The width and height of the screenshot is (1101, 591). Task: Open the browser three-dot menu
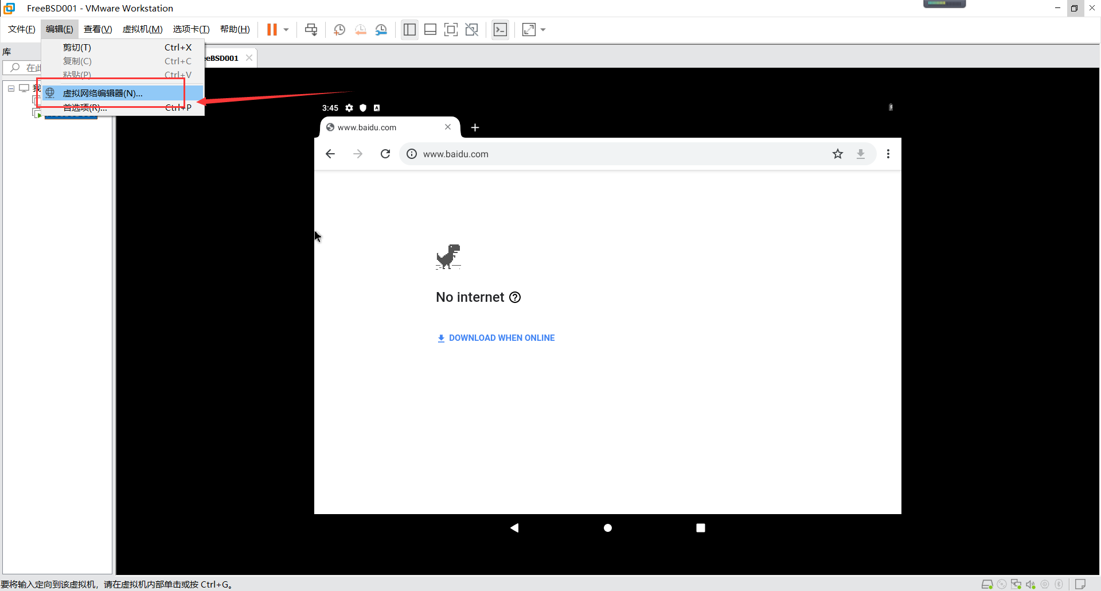(888, 154)
